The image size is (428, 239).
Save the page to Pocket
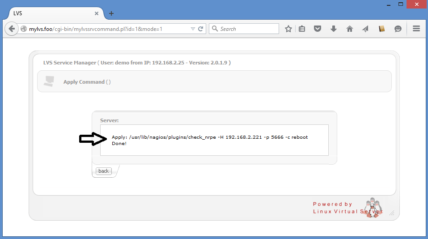click(x=318, y=29)
